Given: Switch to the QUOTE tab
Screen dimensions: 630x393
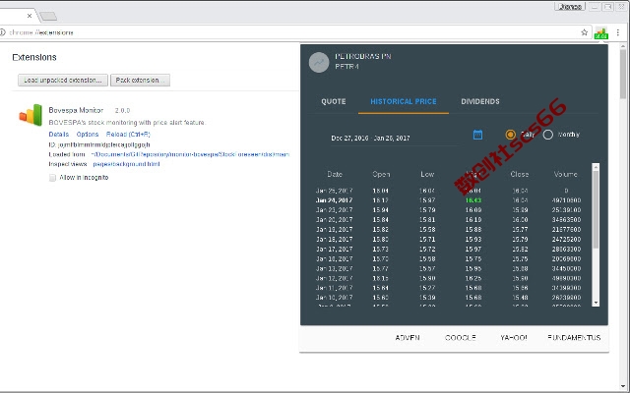Looking at the screenshot, I should click(x=334, y=101).
